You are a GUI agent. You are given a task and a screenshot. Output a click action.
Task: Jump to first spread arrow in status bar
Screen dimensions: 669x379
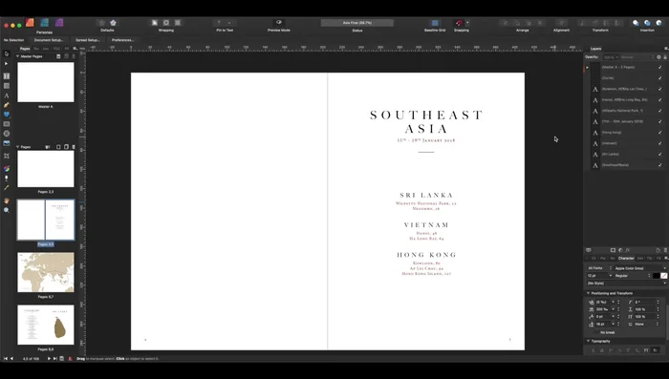(x=6, y=359)
